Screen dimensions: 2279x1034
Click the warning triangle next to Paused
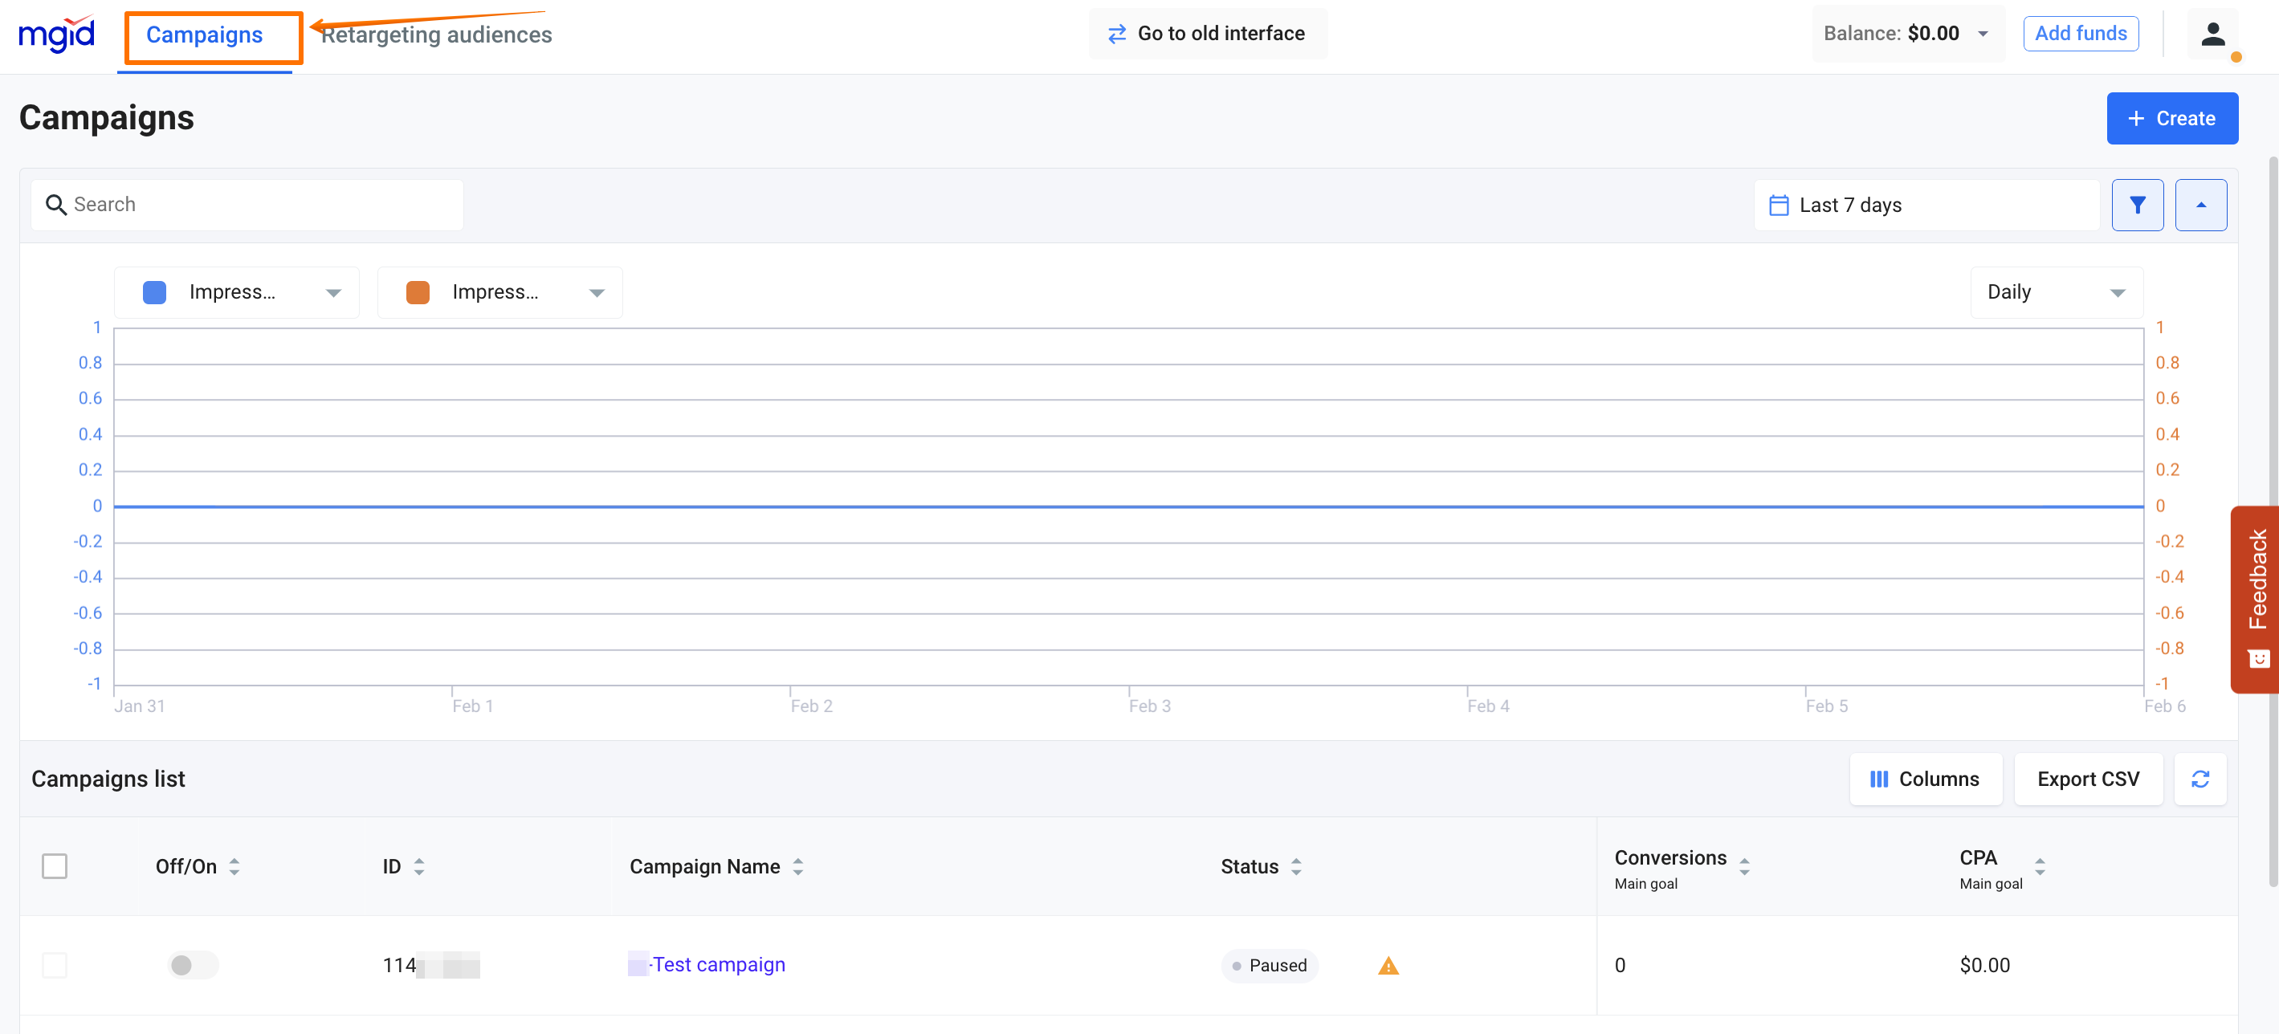[x=1388, y=965]
